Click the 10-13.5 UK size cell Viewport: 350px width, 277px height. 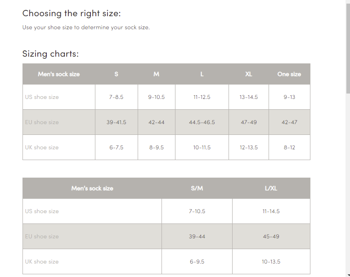pyautogui.click(x=271, y=262)
